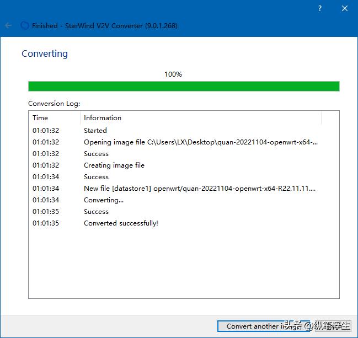Click the back arrow in the title bar
The width and height of the screenshot is (358, 338).
pos(8,25)
